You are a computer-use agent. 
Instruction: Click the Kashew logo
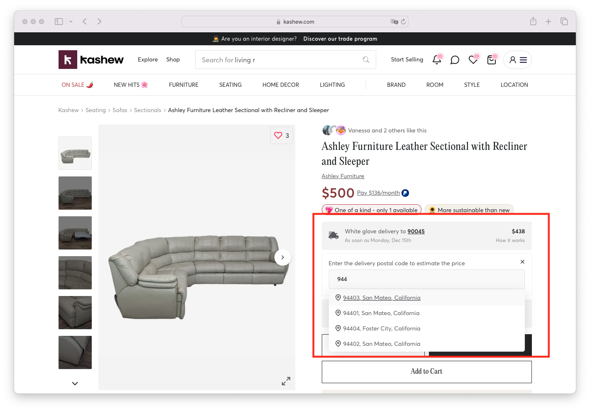(91, 60)
